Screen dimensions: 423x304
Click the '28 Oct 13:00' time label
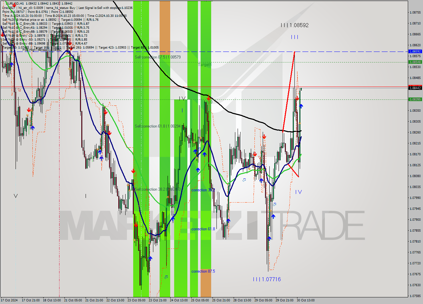tap(242, 300)
